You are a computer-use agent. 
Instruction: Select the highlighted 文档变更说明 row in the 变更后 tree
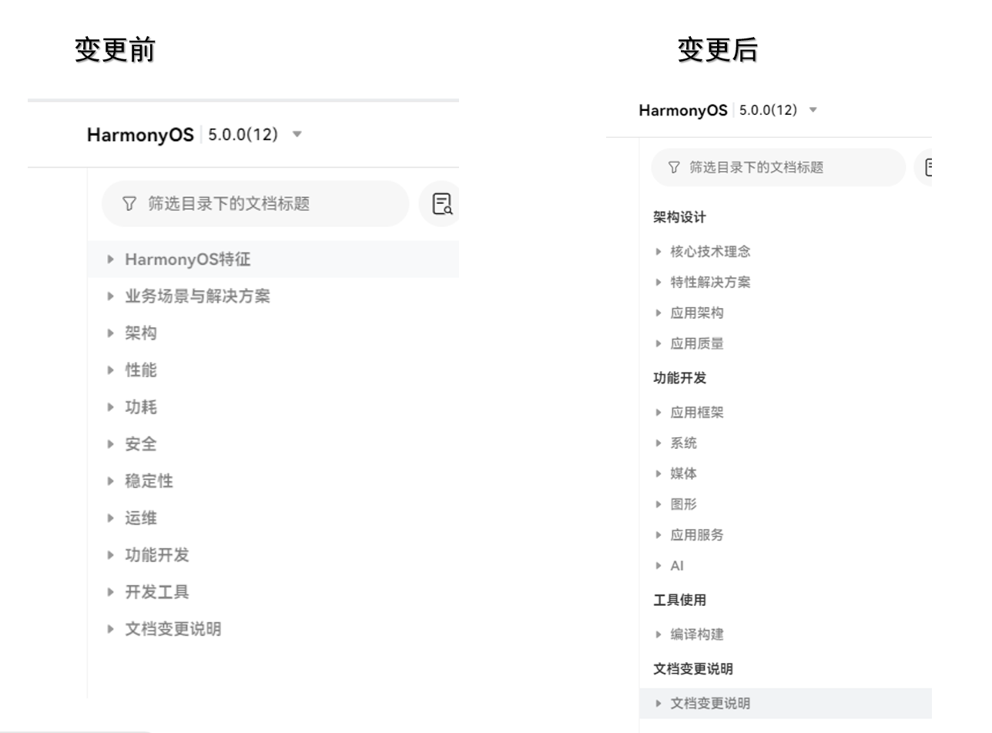pos(786,704)
